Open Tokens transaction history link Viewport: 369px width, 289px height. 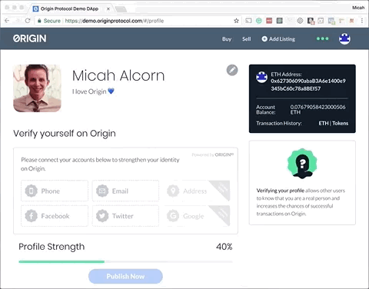(x=341, y=123)
